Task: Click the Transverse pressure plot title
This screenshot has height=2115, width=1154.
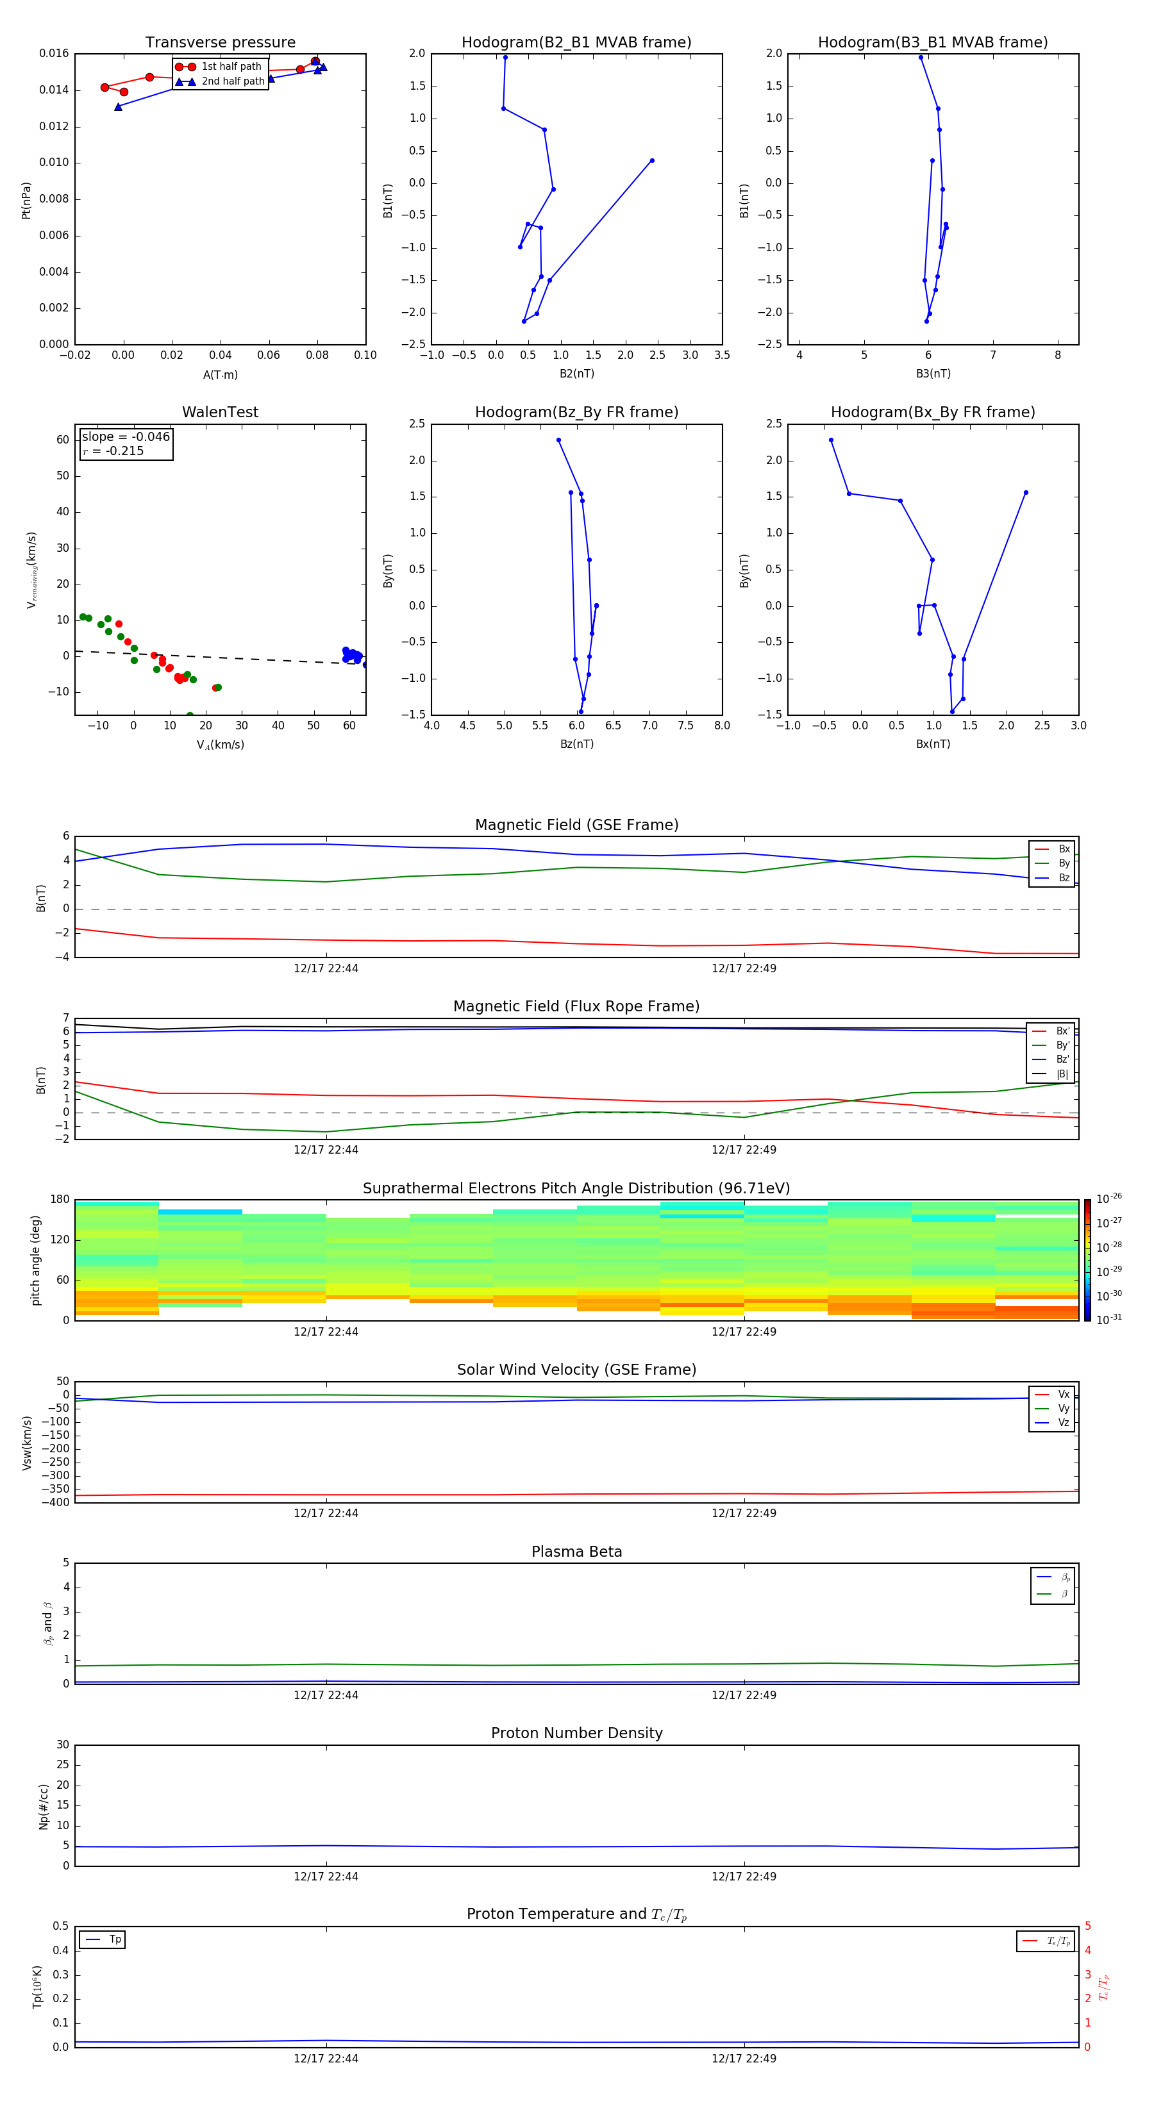Action: 220,43
